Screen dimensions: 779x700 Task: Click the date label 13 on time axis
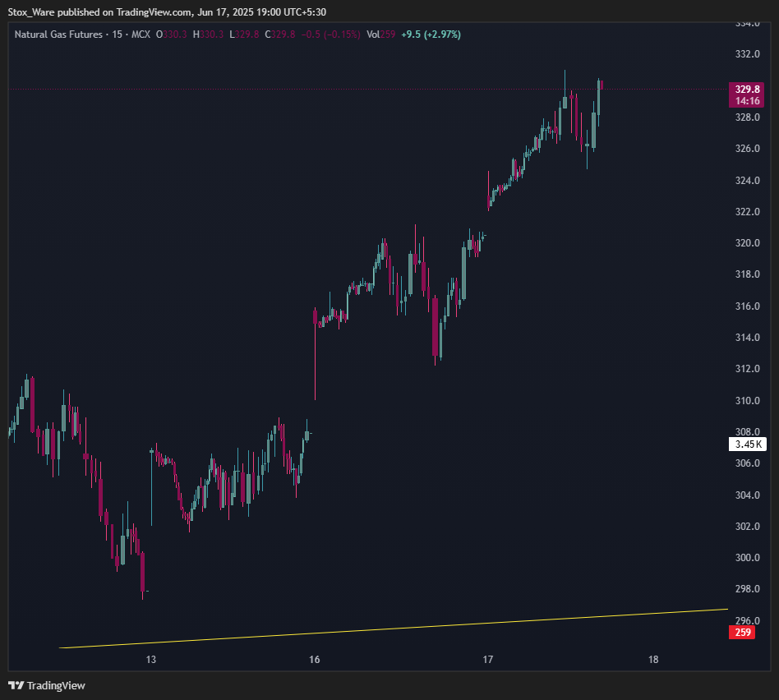pyautogui.click(x=151, y=659)
